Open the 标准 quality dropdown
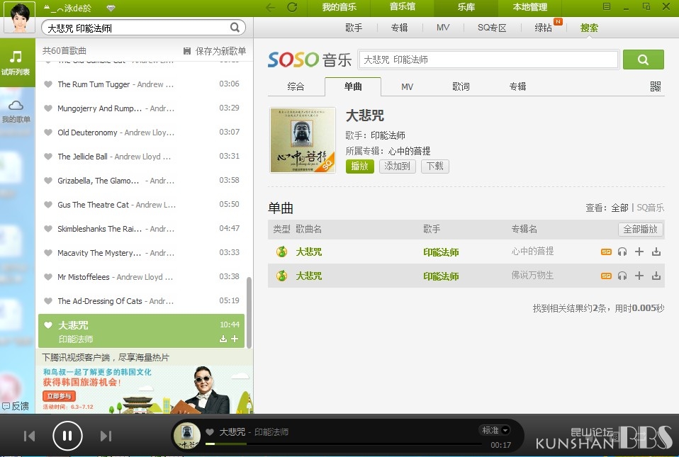This screenshot has width=679, height=457. tap(495, 430)
